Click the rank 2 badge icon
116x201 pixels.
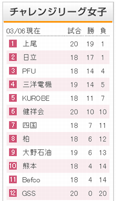point(13,57)
